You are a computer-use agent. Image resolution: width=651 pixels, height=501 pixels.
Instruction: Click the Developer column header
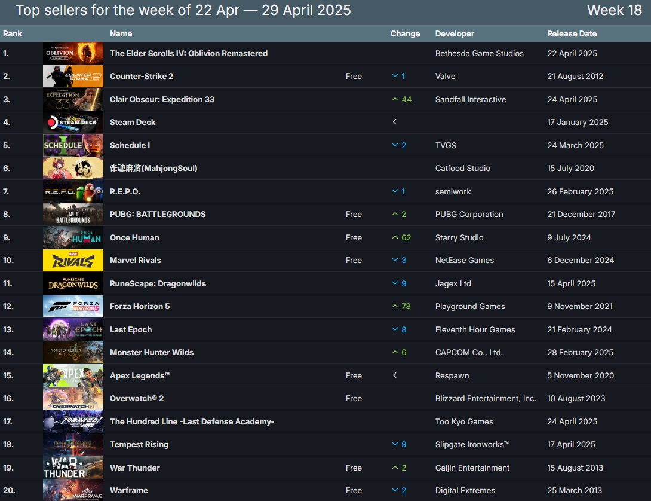point(455,33)
